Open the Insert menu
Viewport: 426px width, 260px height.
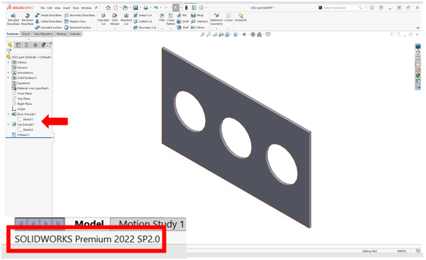pyautogui.click(x=67, y=8)
